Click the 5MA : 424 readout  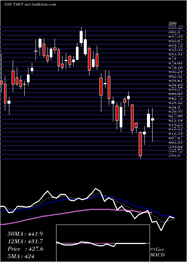pyautogui.click(x=21, y=256)
